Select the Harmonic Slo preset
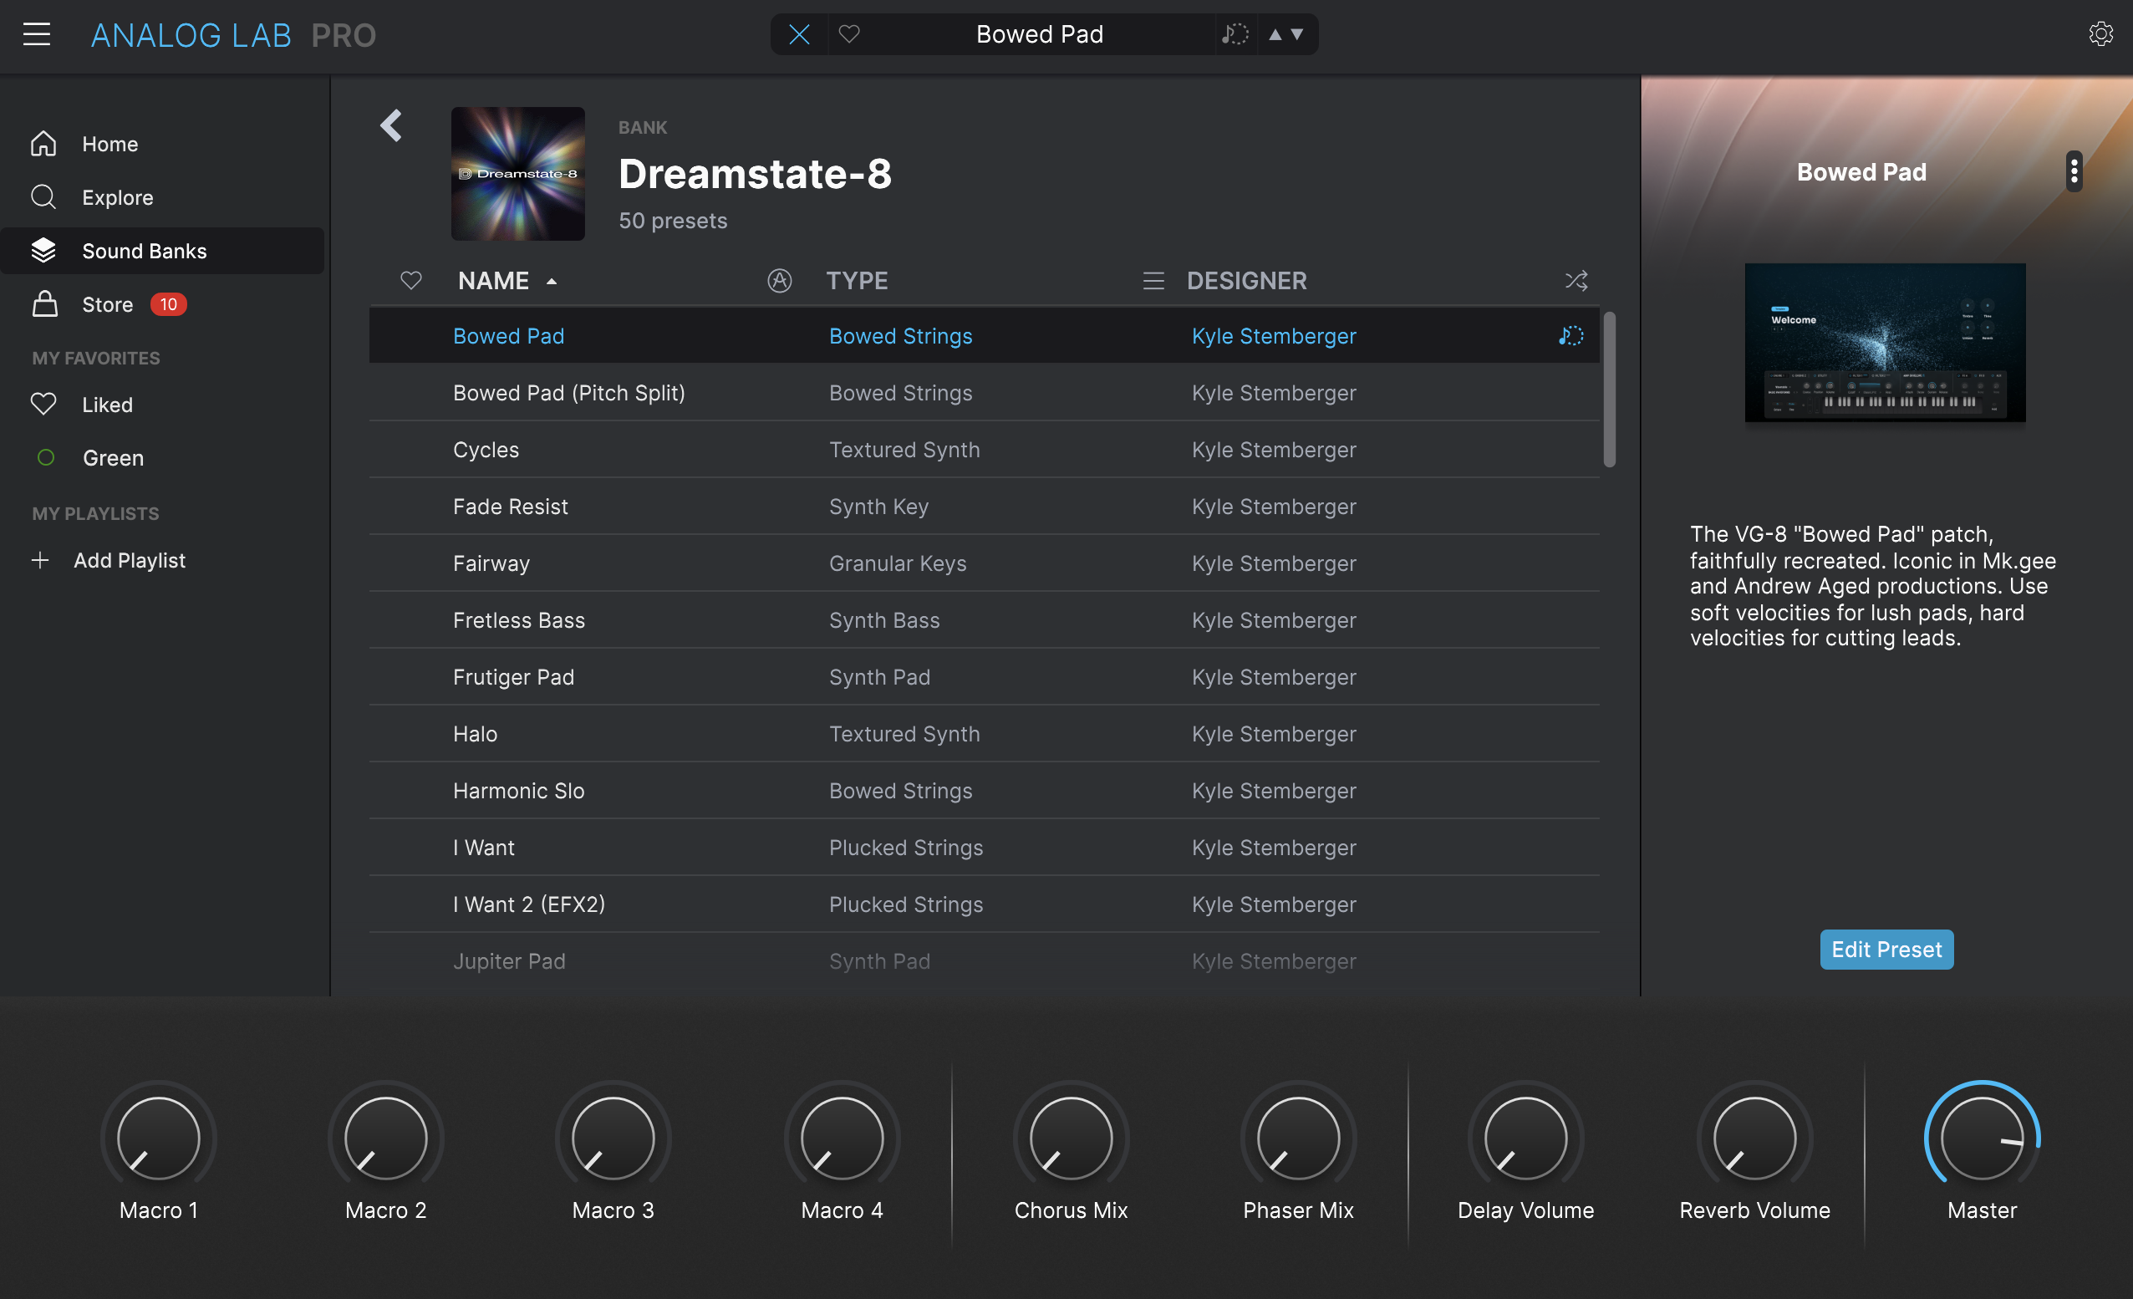 coord(985,791)
